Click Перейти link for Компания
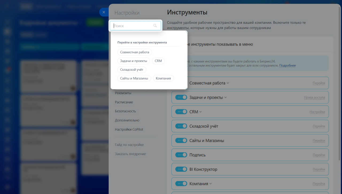Screen dimensions: 342x194 (319, 184)
